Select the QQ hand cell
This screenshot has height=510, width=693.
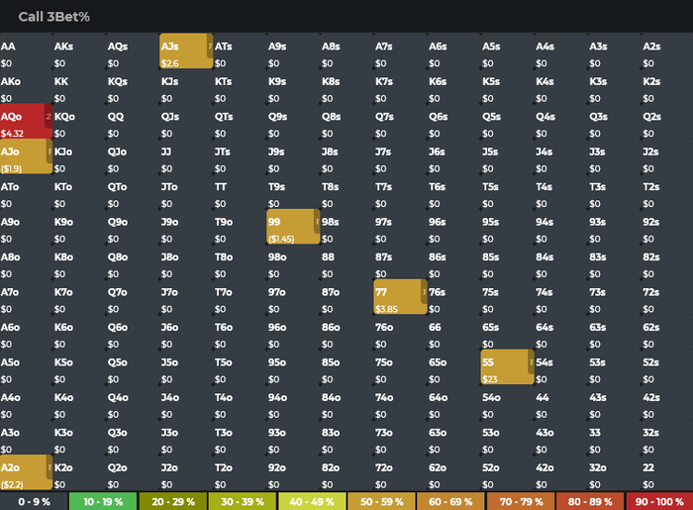click(133, 121)
